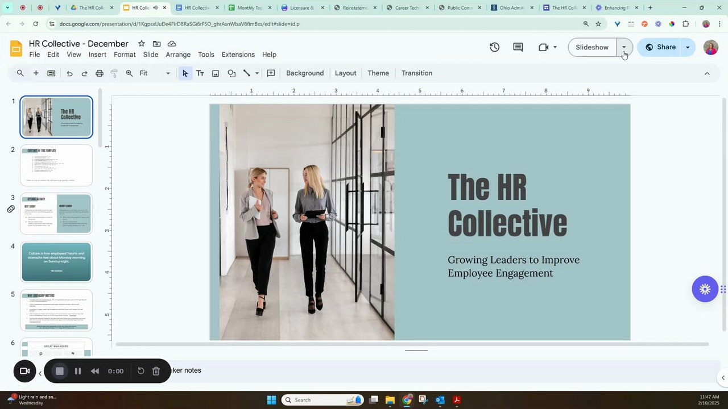Click the Background button
Screen dimensions: 728x409
point(305,73)
